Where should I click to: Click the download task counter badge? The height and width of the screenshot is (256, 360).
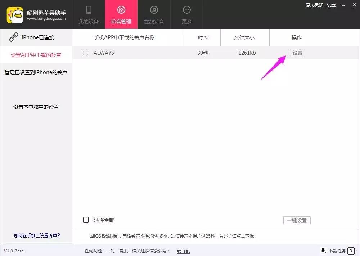(x=350, y=251)
